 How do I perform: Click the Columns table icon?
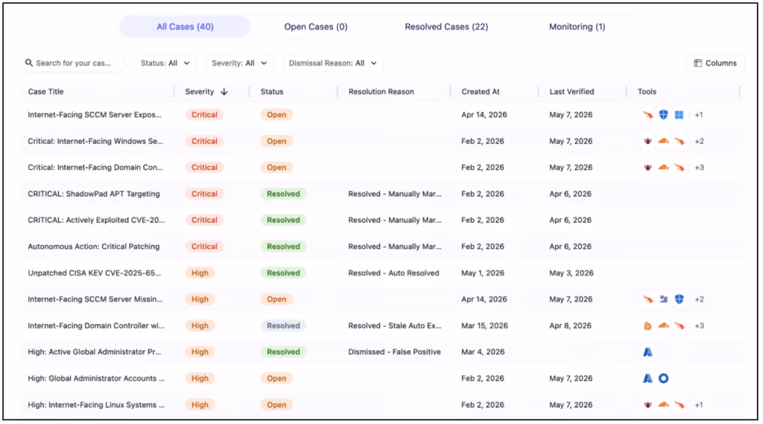click(697, 63)
